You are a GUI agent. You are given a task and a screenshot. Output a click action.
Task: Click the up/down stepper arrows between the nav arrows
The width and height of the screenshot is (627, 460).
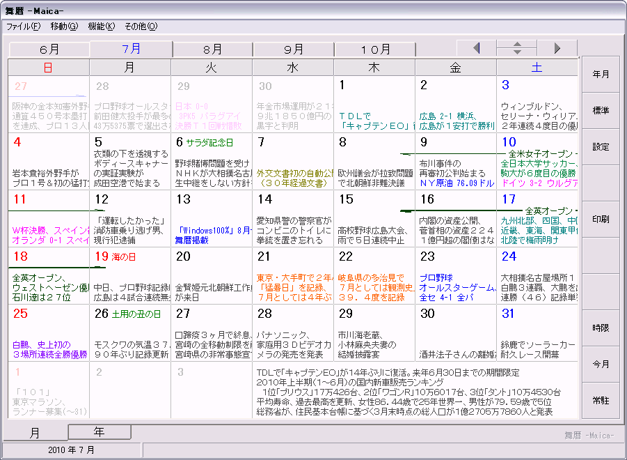tap(516, 49)
